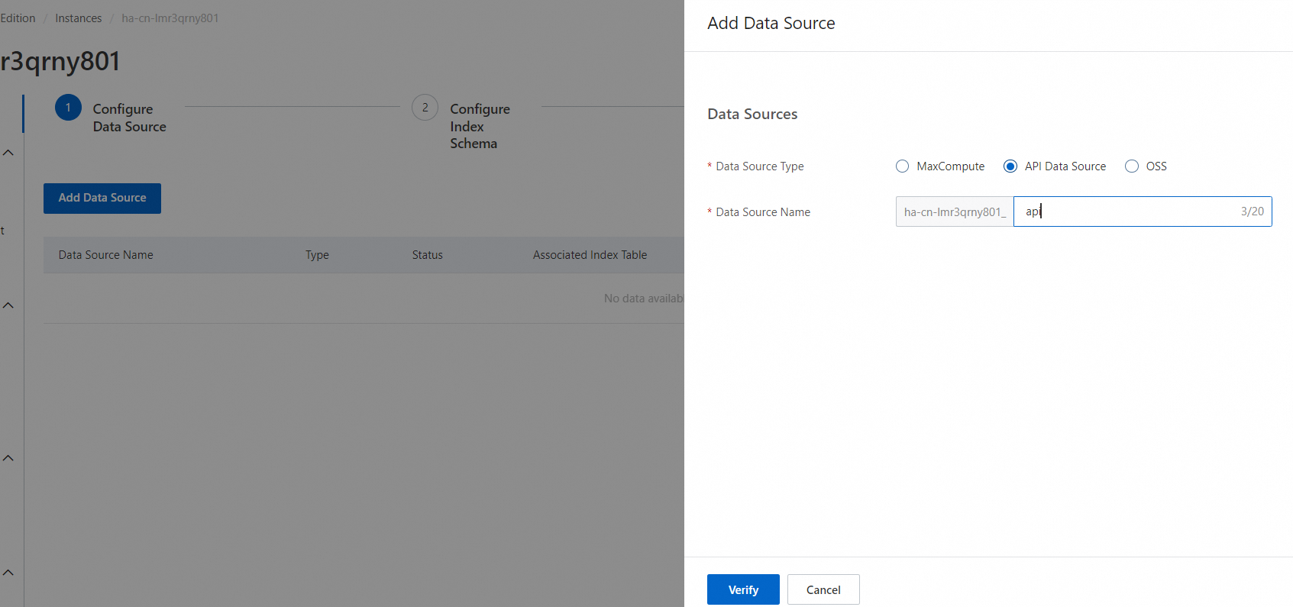
Task: Click the step 1 circle icon
Action: (68, 108)
